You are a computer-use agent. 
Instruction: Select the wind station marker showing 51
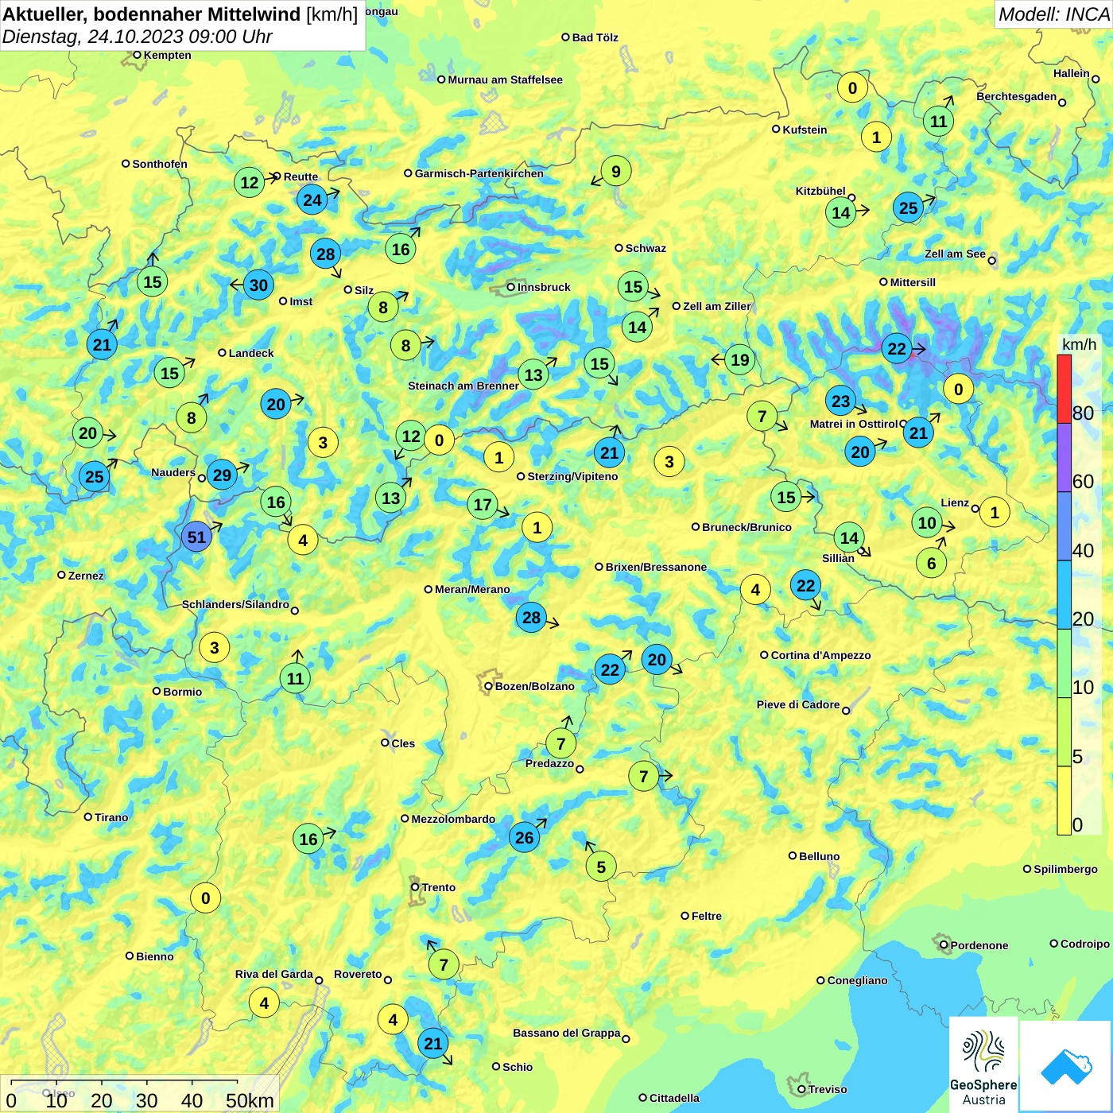click(x=196, y=537)
